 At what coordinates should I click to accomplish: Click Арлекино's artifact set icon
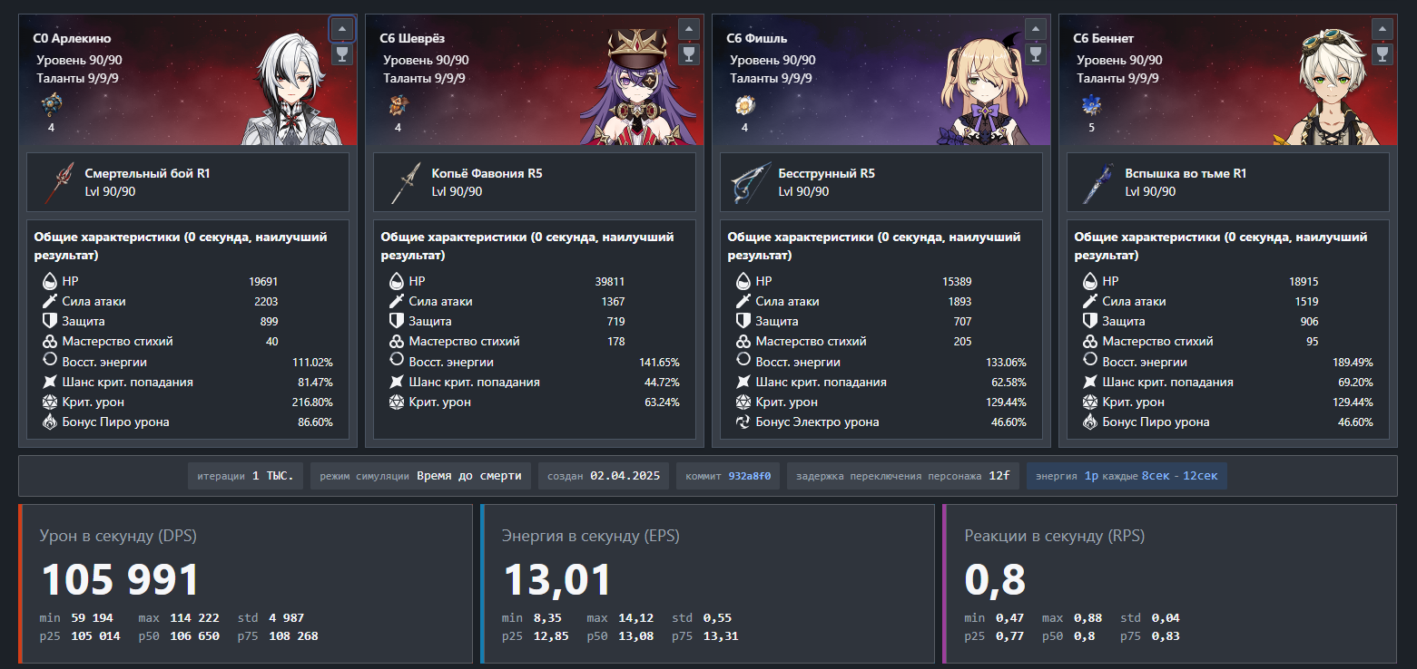(51, 106)
